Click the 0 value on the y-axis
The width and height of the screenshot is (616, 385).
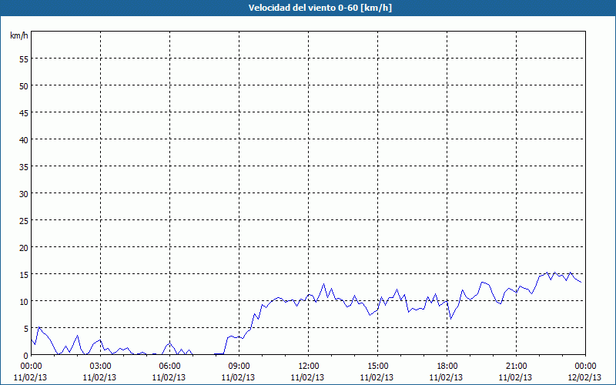26,355
